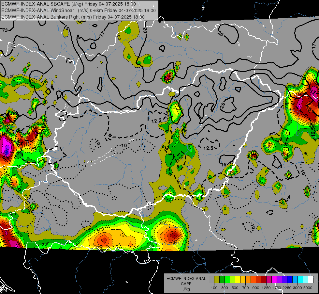Image resolution: width=319 pixels, height=294 pixels.
Task: Click the SBCAPE title line in header
Action: (x=68, y=4)
